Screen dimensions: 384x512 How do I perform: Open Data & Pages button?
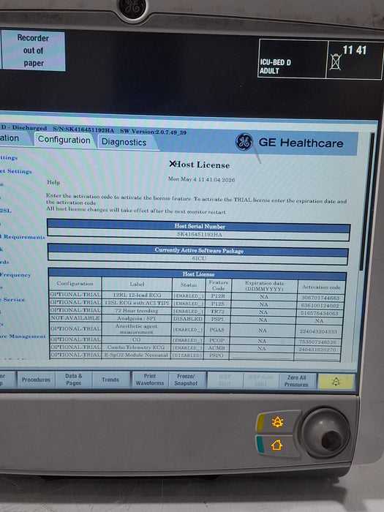pos(73,380)
